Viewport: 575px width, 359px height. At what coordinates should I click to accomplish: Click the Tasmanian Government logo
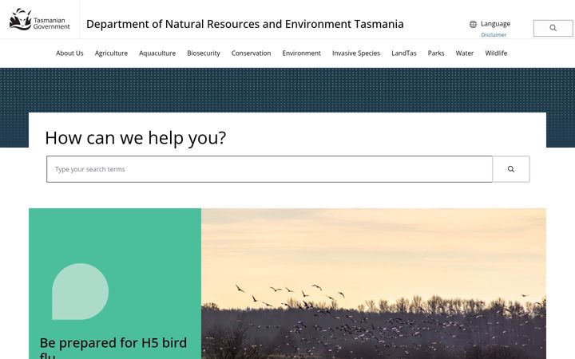pos(39,19)
